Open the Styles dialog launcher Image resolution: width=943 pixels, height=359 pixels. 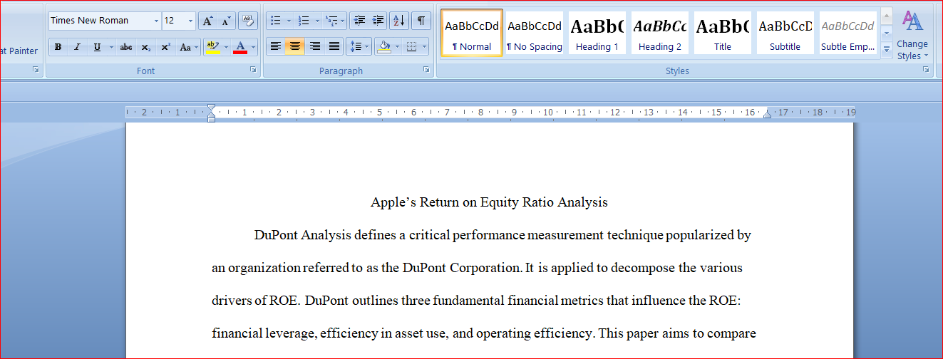pyautogui.click(x=926, y=70)
